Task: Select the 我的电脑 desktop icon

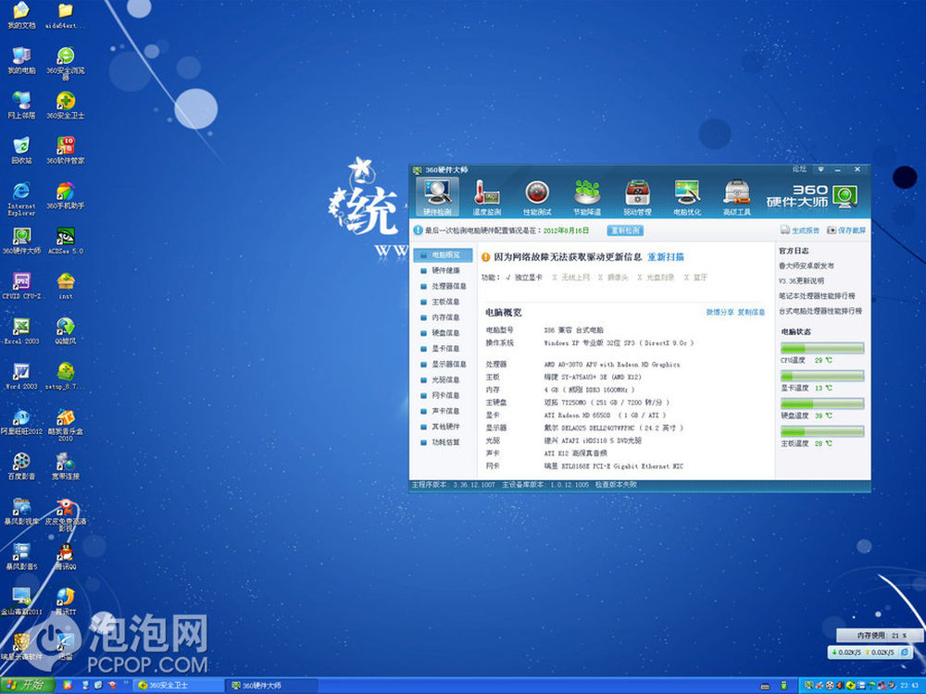Action: [x=21, y=61]
